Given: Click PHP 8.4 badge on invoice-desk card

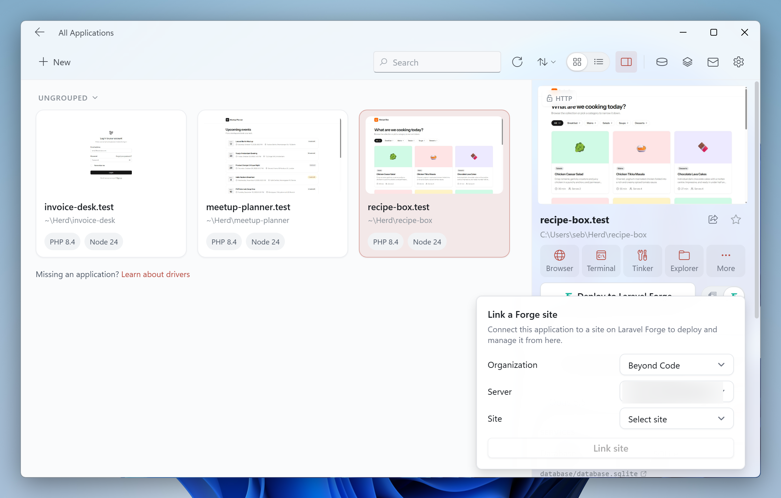Looking at the screenshot, I should [x=62, y=242].
